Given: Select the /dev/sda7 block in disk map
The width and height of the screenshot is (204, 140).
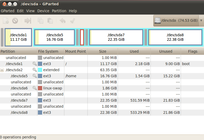Looking at the screenshot, I should [116, 37].
